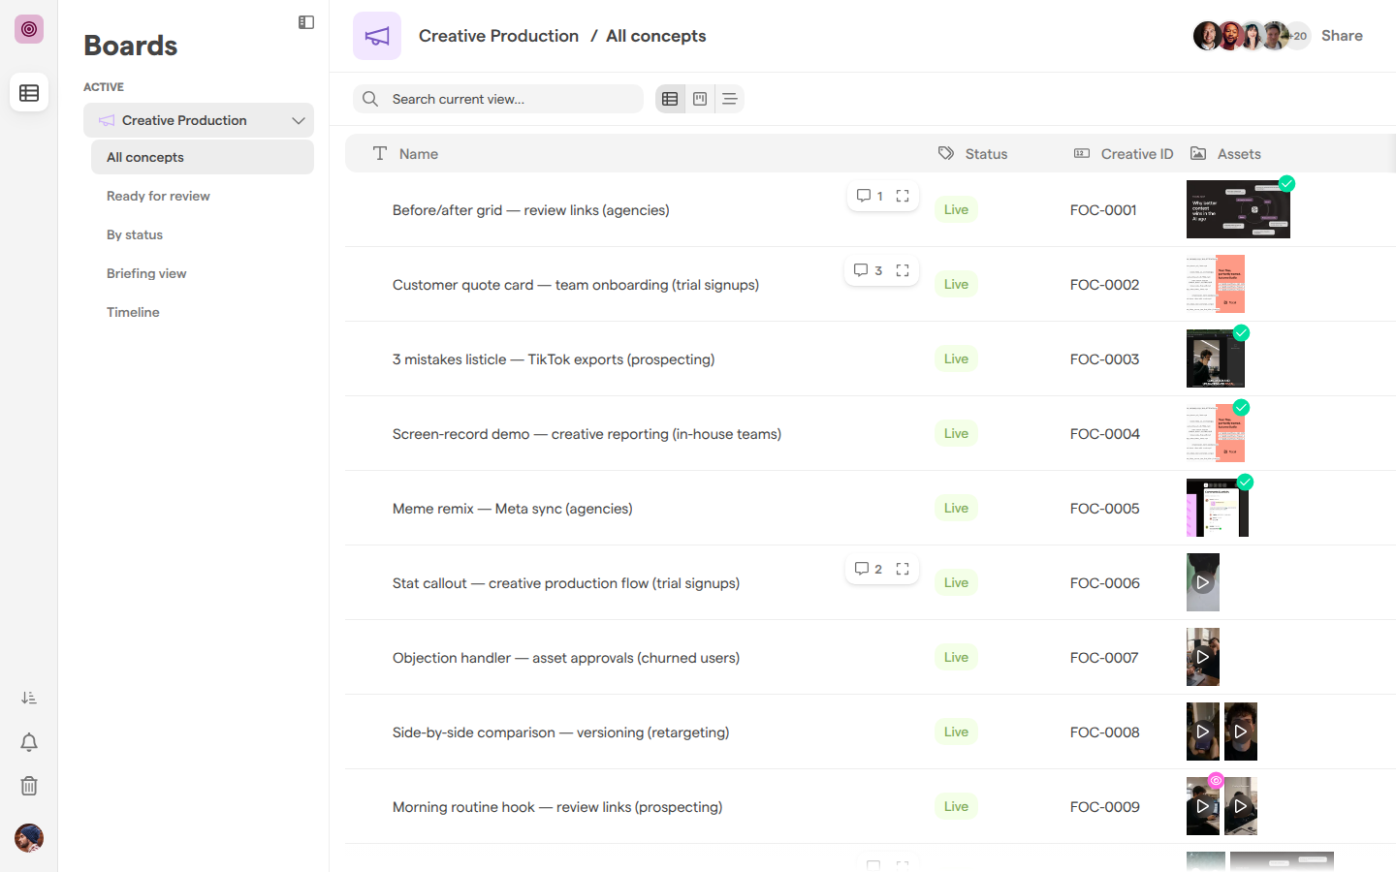Collapse the Creative Production board chevron
The width and height of the screenshot is (1396, 872).
299,120
